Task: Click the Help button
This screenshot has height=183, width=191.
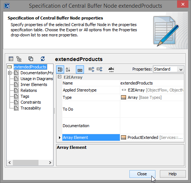Action: 173,174
